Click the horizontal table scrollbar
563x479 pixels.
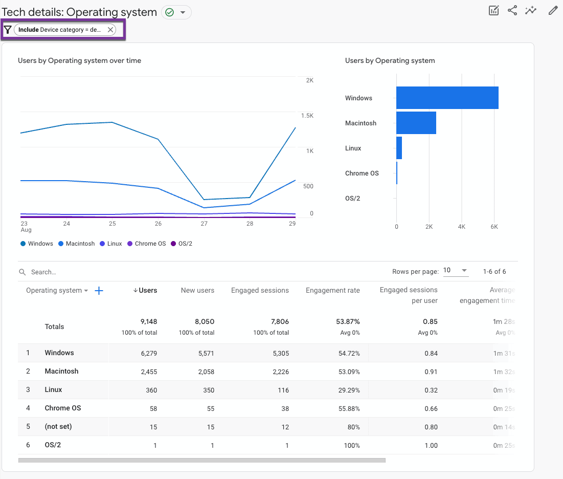202,460
